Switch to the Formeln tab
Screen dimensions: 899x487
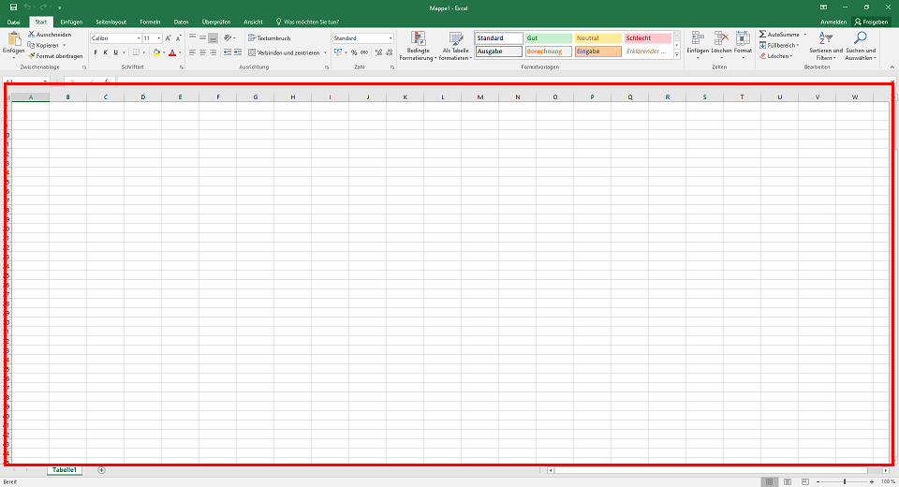click(x=150, y=22)
